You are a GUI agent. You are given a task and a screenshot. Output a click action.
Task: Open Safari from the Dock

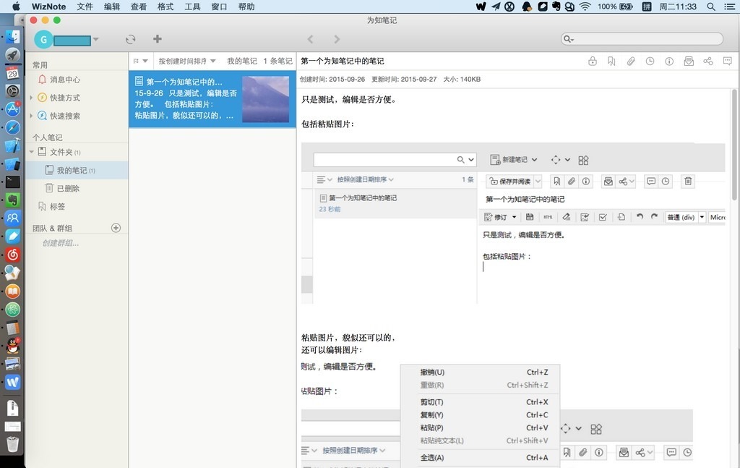13,127
